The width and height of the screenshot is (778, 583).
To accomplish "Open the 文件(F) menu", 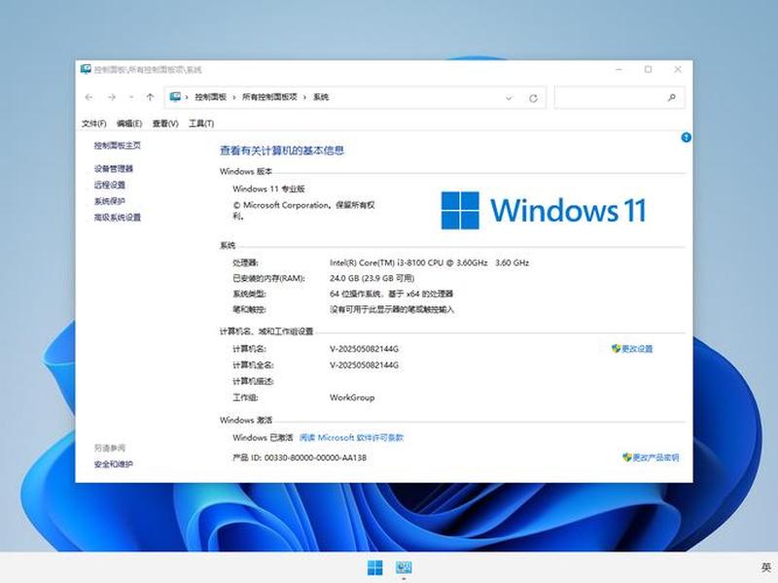I will click(93, 123).
